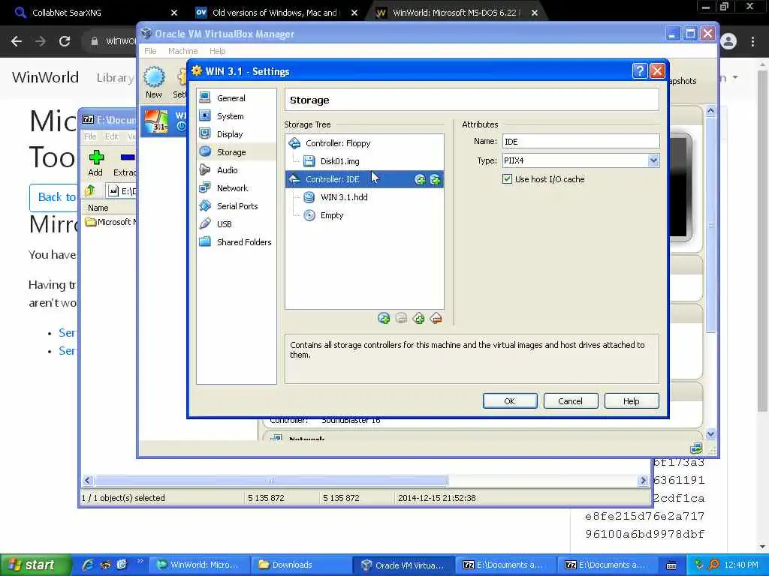The width and height of the screenshot is (769, 576).
Task: Open Display settings category
Action: (x=230, y=134)
